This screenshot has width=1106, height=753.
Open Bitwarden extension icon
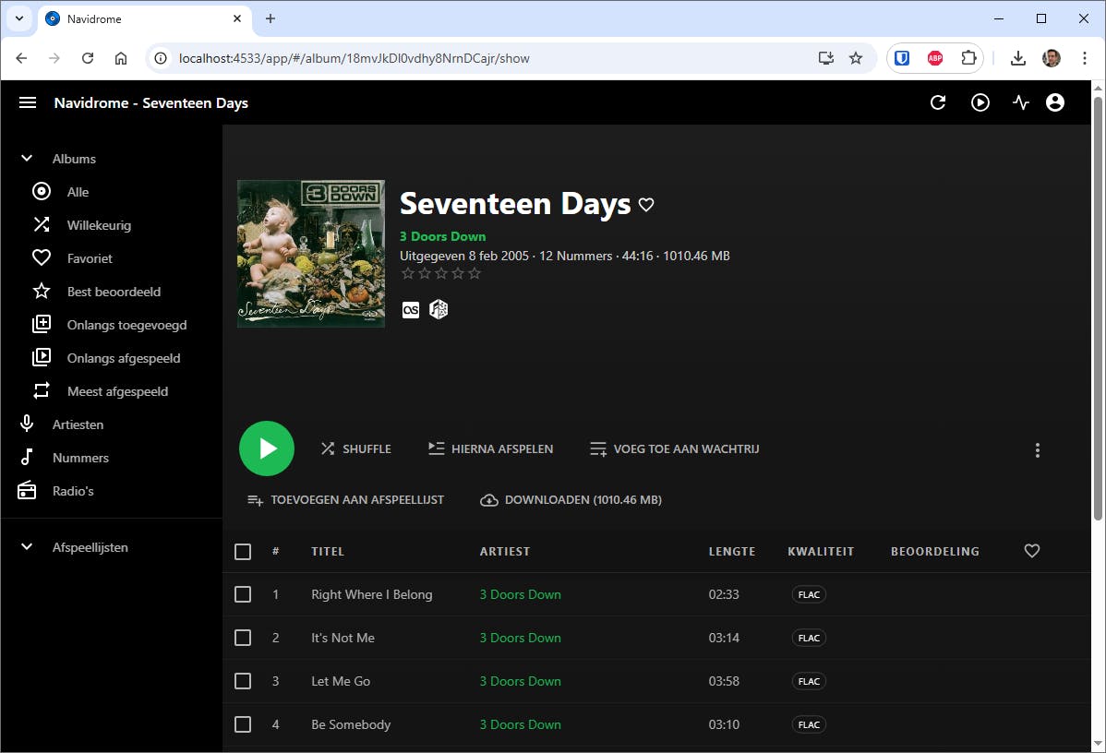tap(901, 58)
